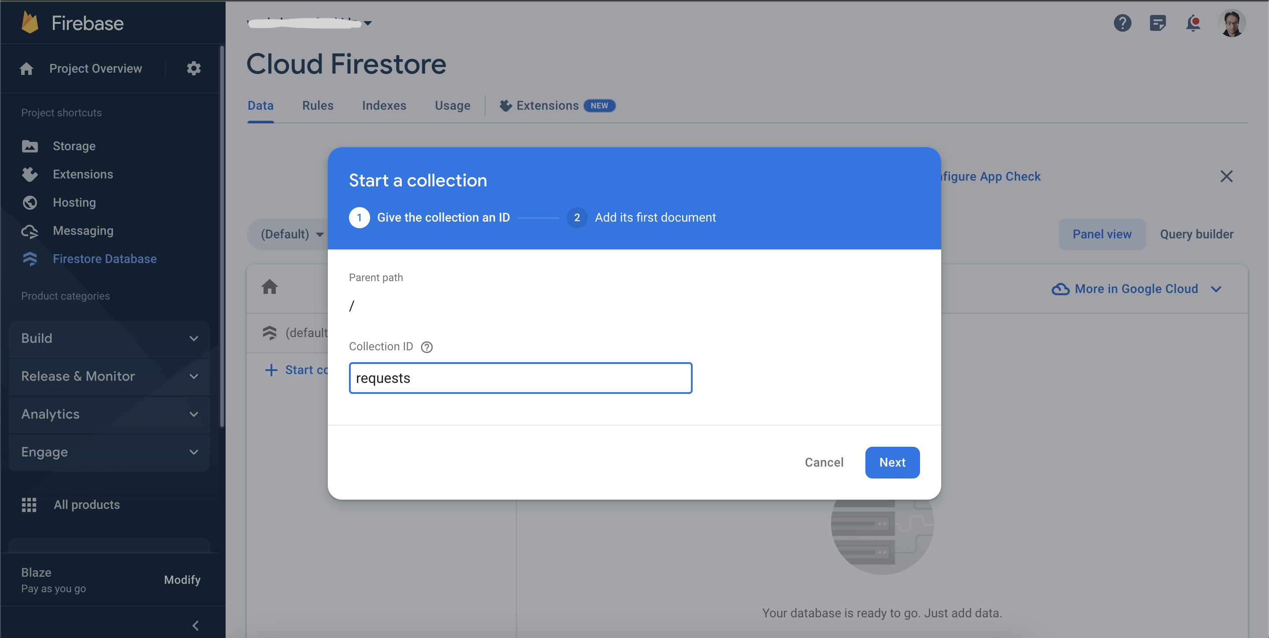This screenshot has height=638, width=1269.
Task: Collapse the sidebar with the arrow
Action: tap(195, 626)
